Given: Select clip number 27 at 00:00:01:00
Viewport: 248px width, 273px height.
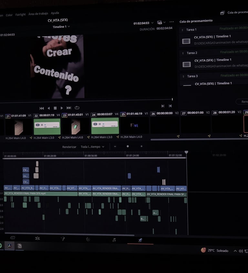Looking at the screenshot, I should pyautogui.click(x=195, y=124).
